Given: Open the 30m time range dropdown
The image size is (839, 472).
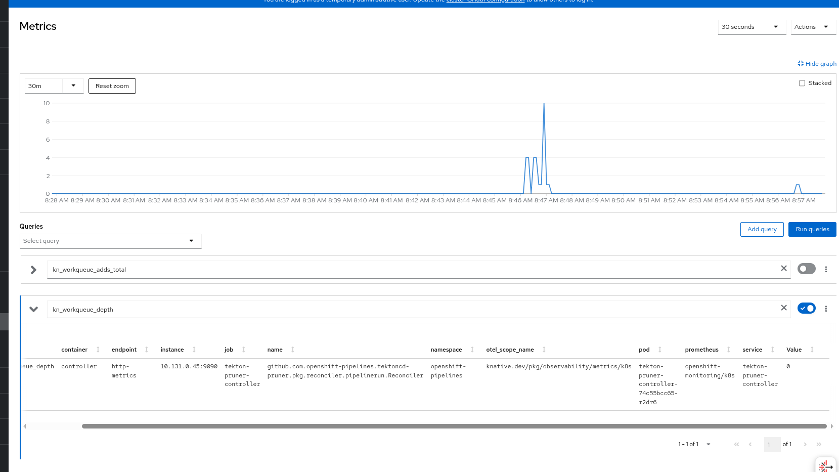Looking at the screenshot, I should 54,86.
